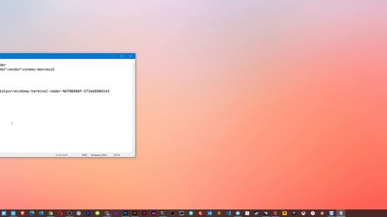Launch Adobe Illustrator from the taskbar
Screen dimensions: 387x217
135,213
